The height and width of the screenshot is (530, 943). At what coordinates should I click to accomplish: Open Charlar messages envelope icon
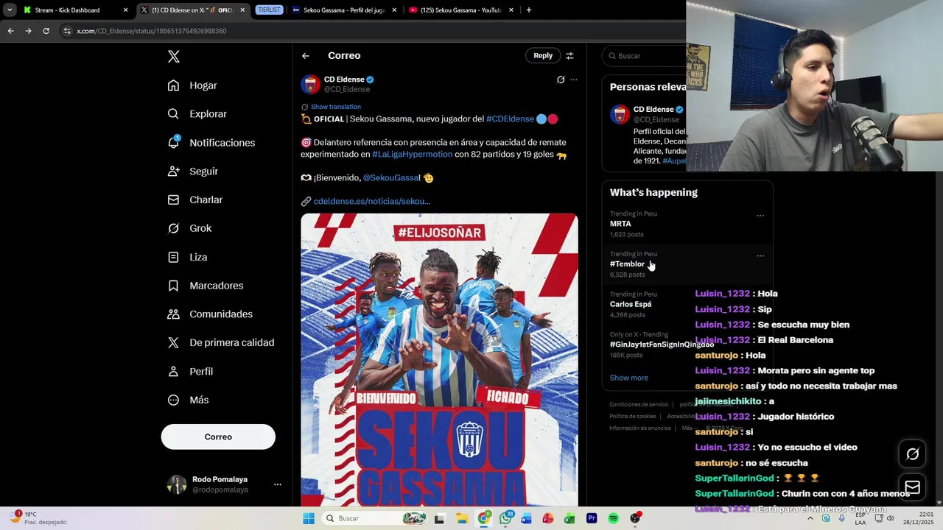coord(173,199)
